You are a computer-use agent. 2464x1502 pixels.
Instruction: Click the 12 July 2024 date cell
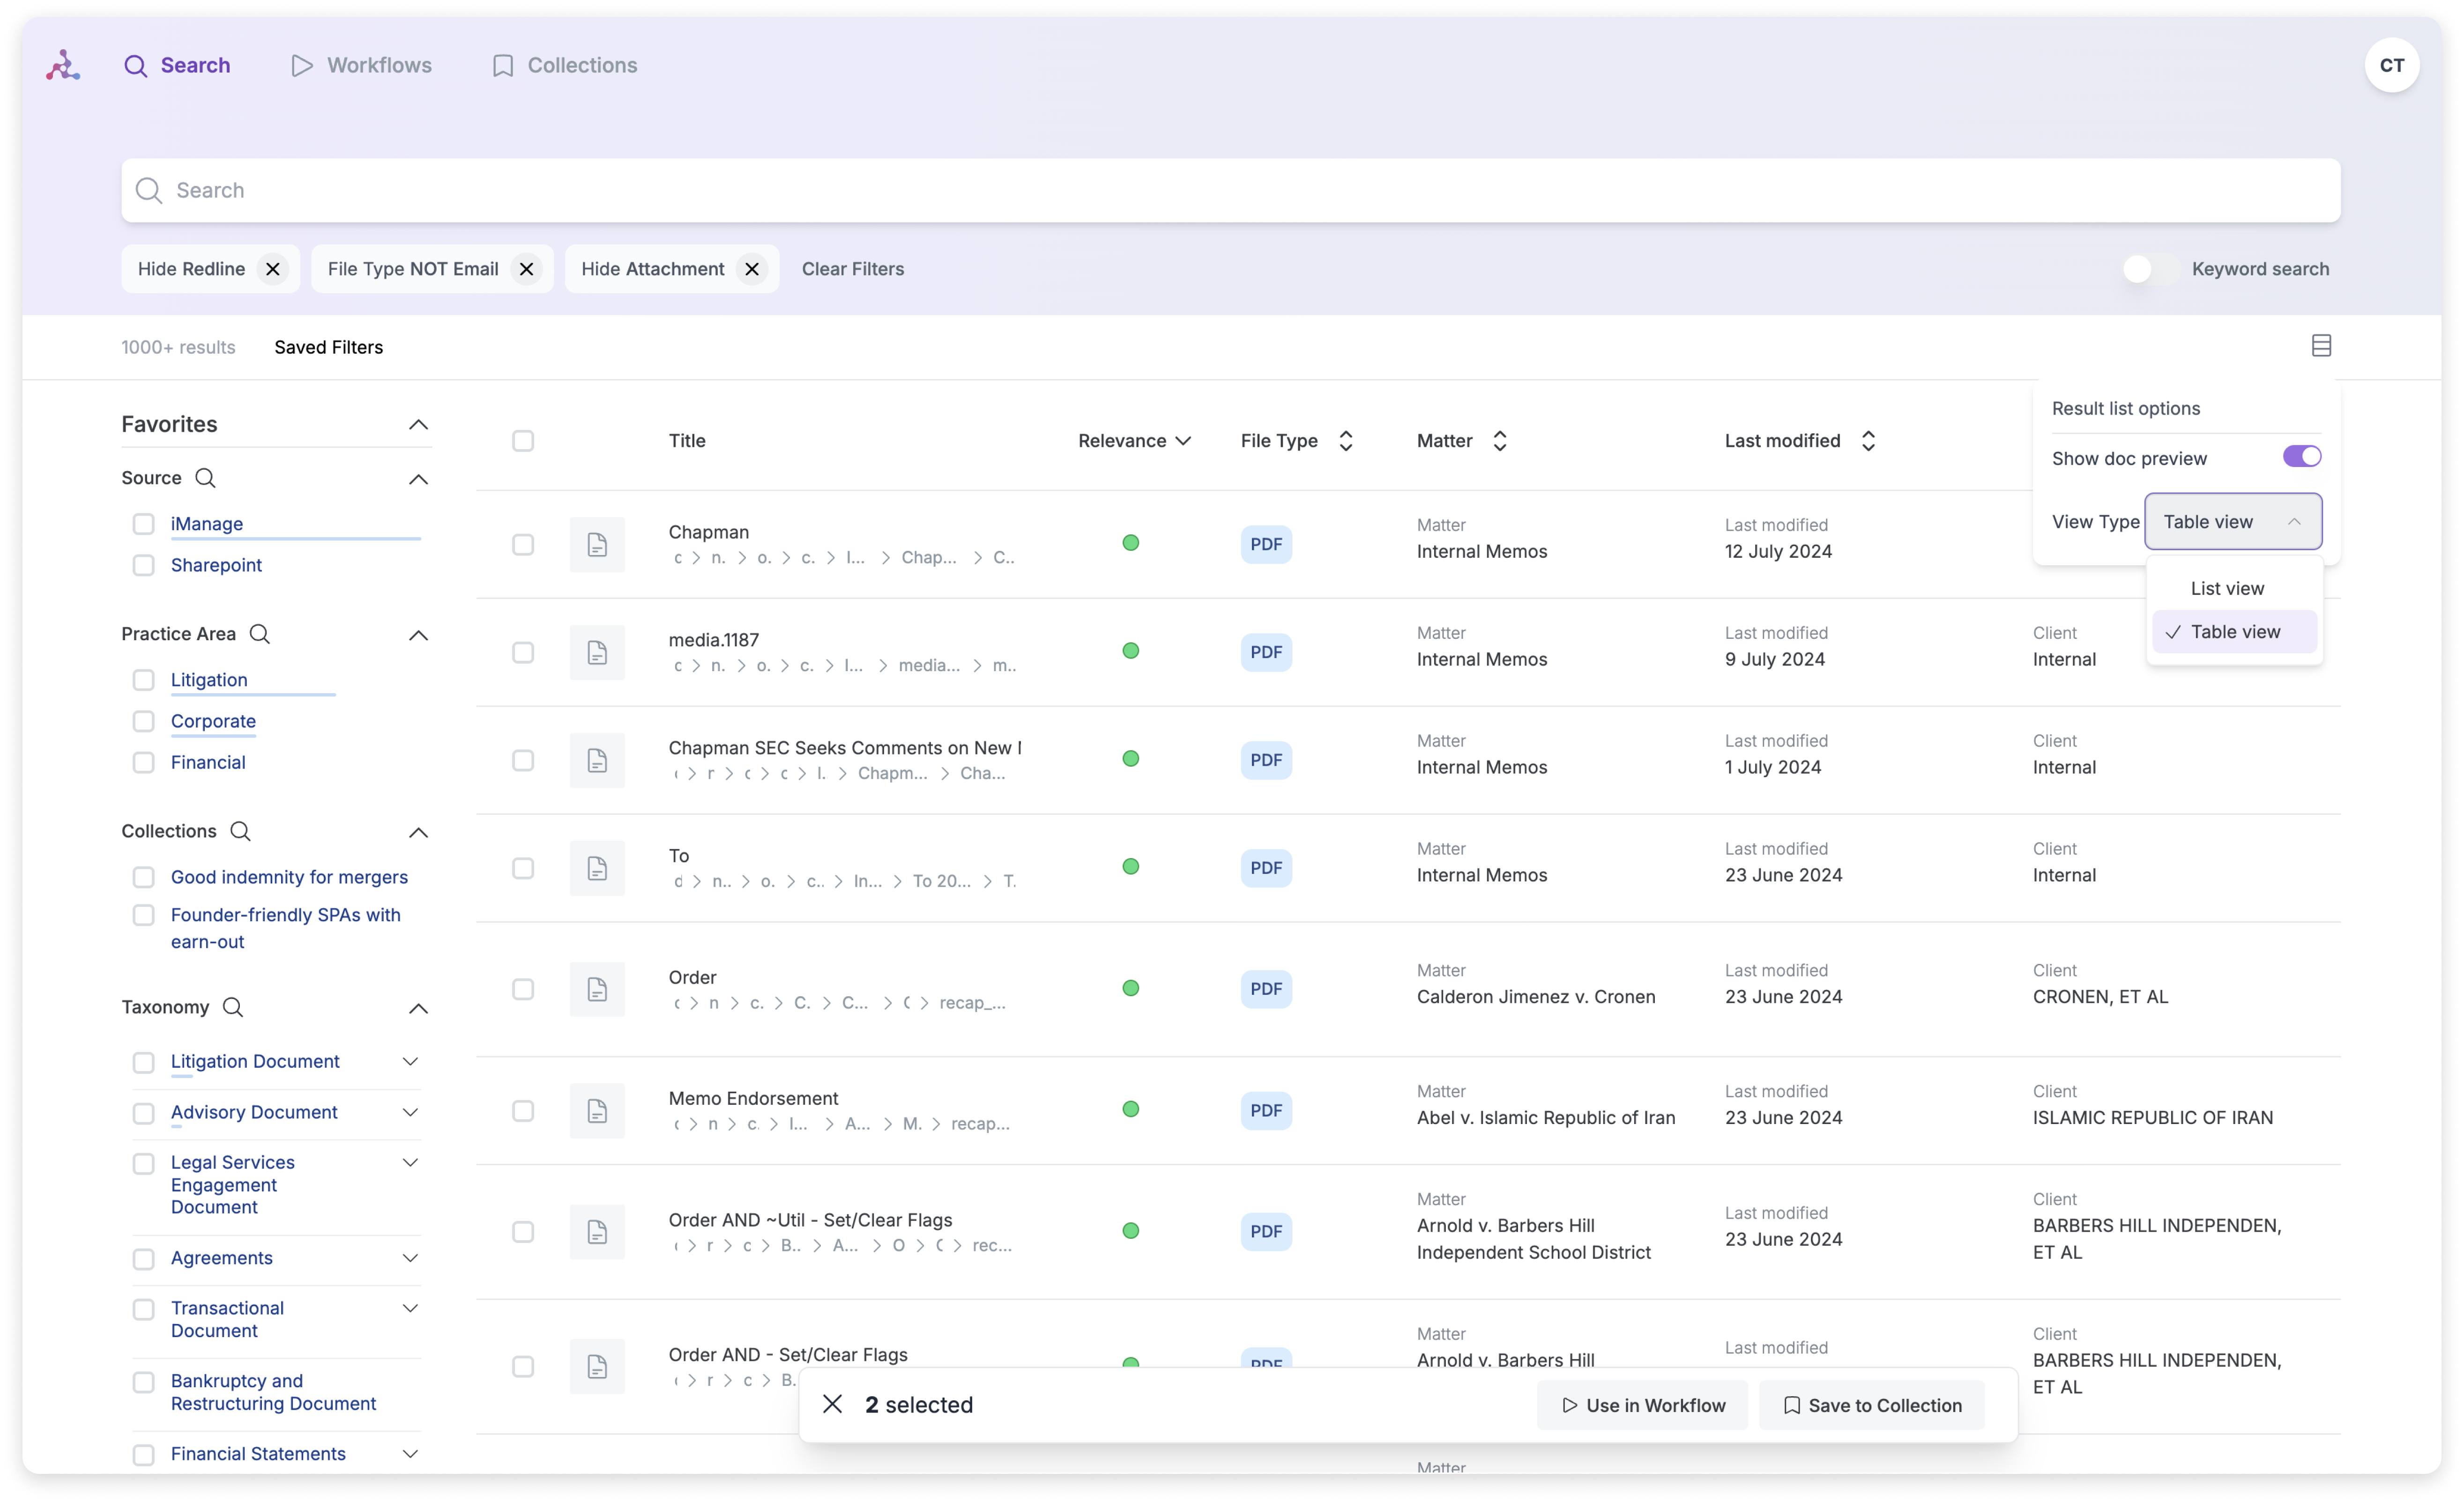pyautogui.click(x=1778, y=551)
